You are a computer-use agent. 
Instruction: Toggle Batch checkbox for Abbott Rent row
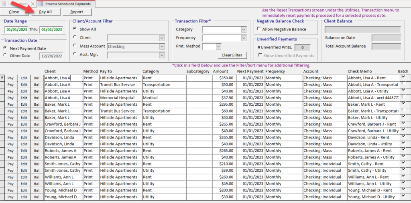pos(403,76)
